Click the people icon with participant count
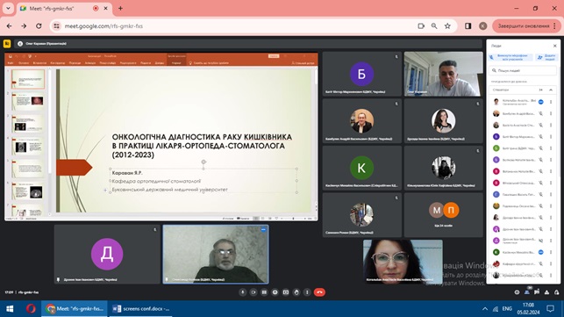 [527, 292]
